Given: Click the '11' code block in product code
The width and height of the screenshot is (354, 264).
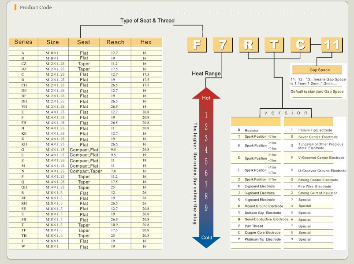Looking at the screenshot, I should click(332, 44).
